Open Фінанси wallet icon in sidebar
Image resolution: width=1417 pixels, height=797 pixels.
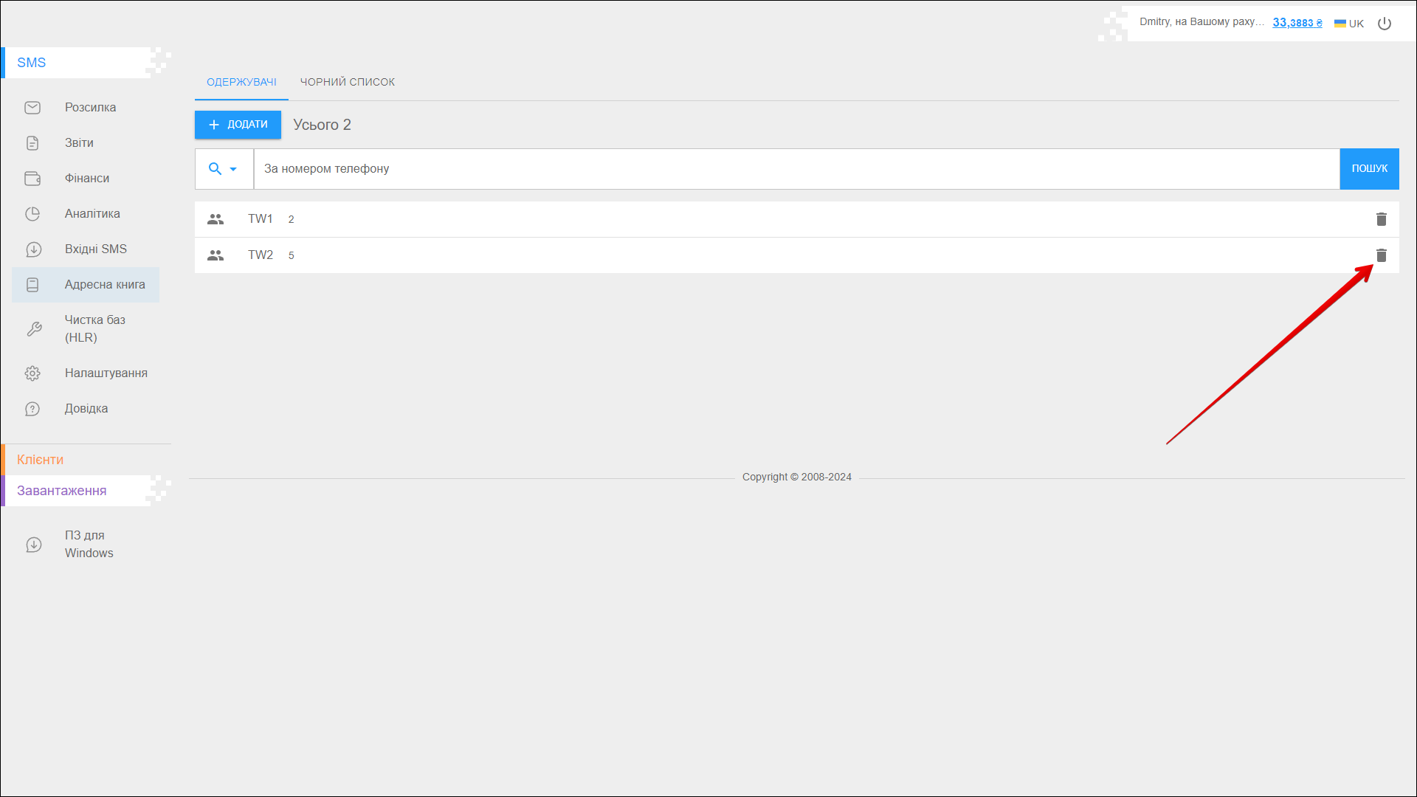click(x=32, y=179)
